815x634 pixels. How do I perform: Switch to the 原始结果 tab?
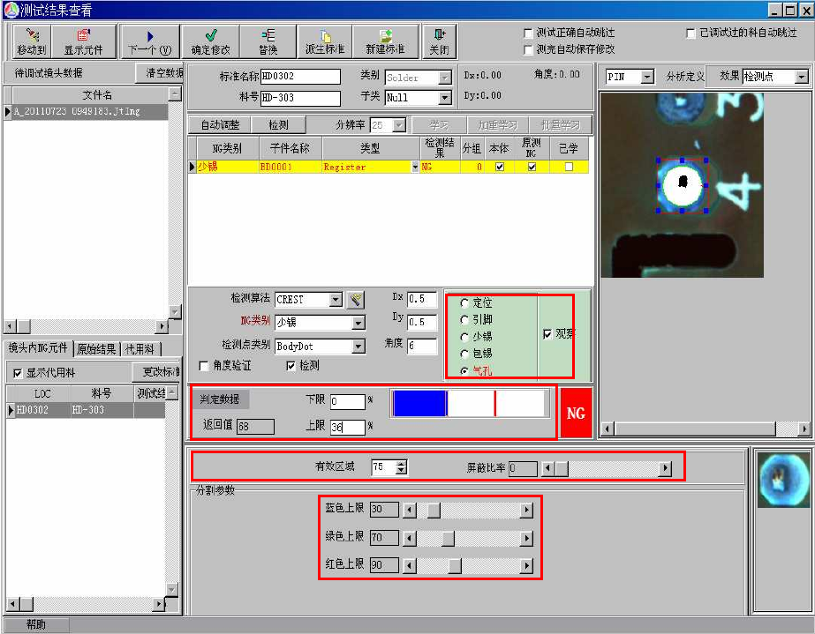pyautogui.click(x=96, y=348)
